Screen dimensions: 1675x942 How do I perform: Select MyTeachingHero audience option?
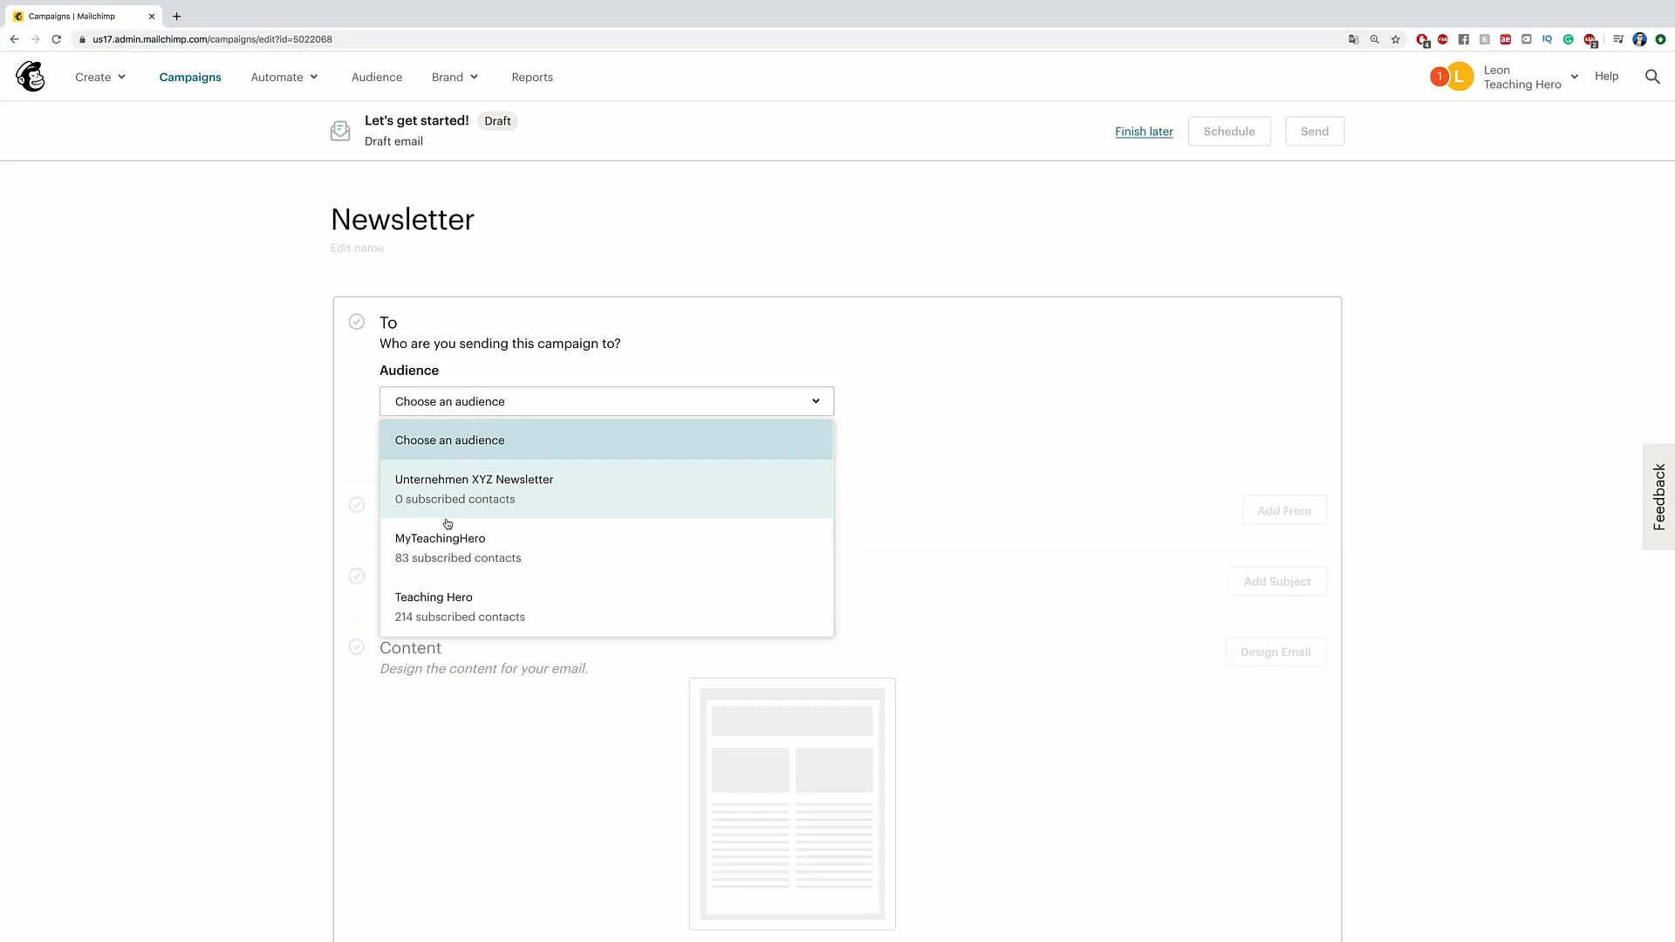[607, 548]
